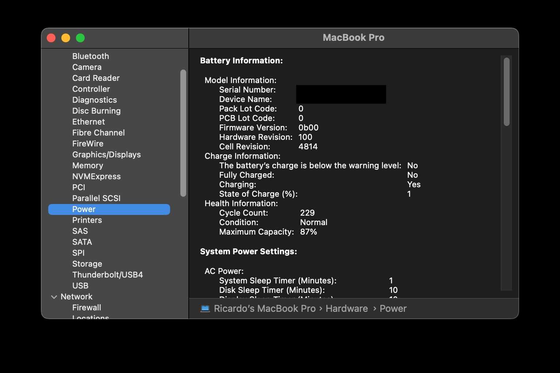Select the Network category header
560x373 pixels.
76,297
